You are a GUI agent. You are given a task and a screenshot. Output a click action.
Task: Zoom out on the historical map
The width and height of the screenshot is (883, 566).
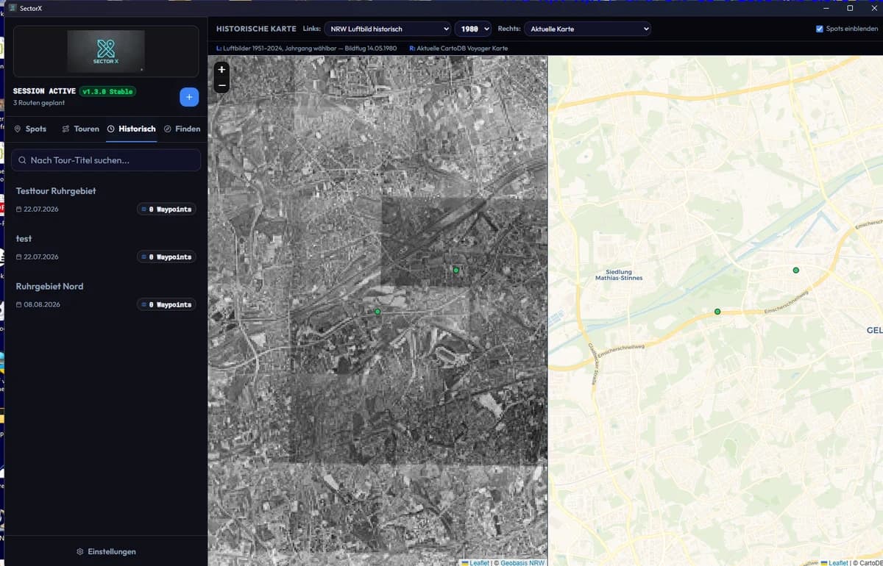221,85
